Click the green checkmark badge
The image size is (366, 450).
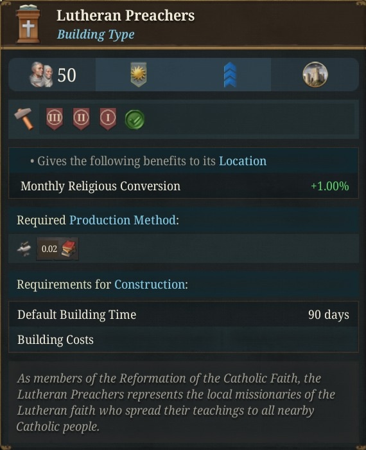(x=135, y=120)
